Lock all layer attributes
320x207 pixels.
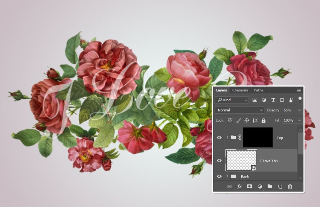pyautogui.click(x=264, y=120)
